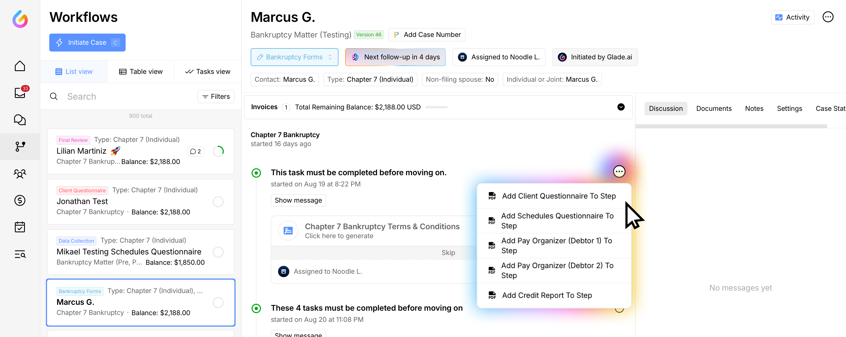The width and height of the screenshot is (846, 337).
Task: Click the case options ellipsis beside Activity
Action: [827, 17]
